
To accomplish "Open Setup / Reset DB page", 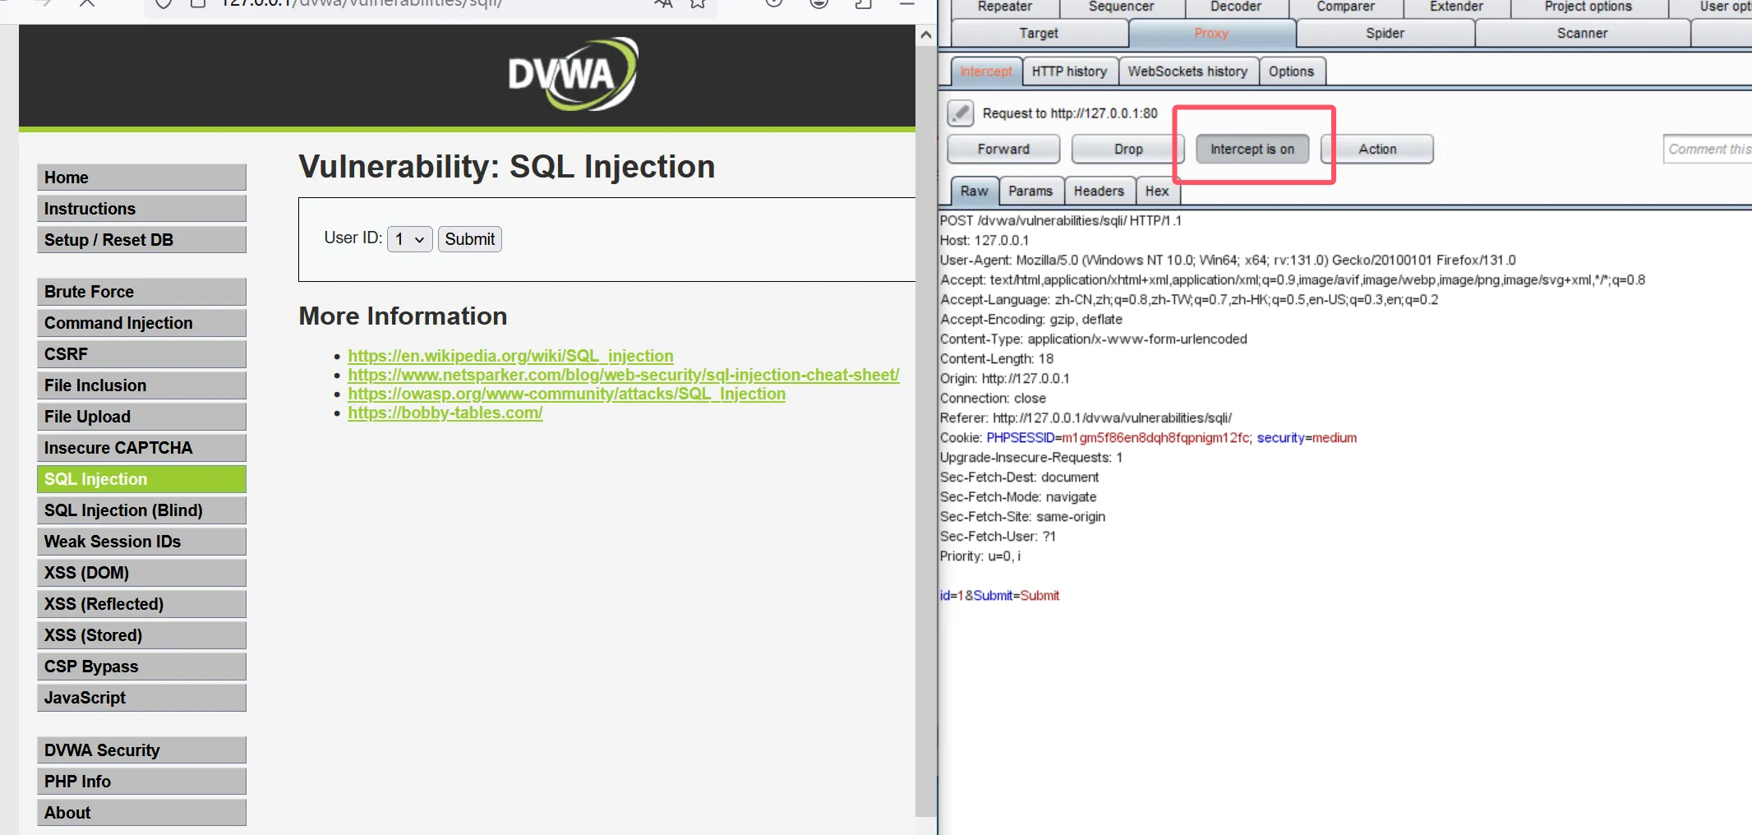I will (141, 240).
